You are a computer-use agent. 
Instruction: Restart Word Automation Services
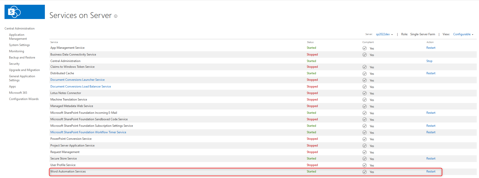click(x=431, y=171)
